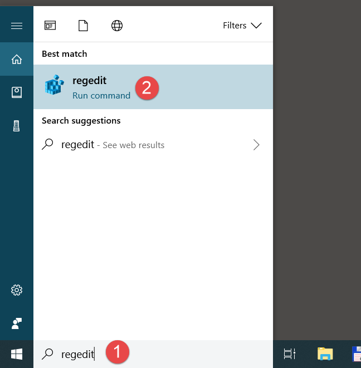Image resolution: width=361 pixels, height=368 pixels.
Task: Filter search results by Web
Action: [117, 26]
